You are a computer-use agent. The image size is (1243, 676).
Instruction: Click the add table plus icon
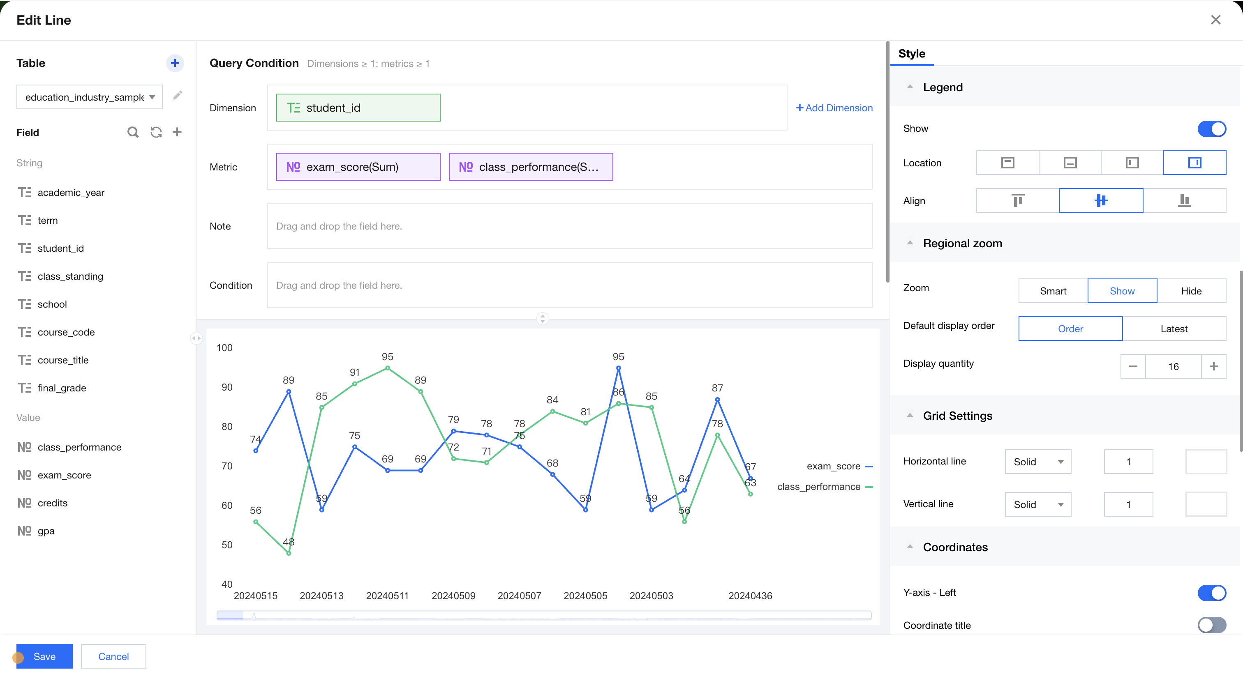pos(175,63)
